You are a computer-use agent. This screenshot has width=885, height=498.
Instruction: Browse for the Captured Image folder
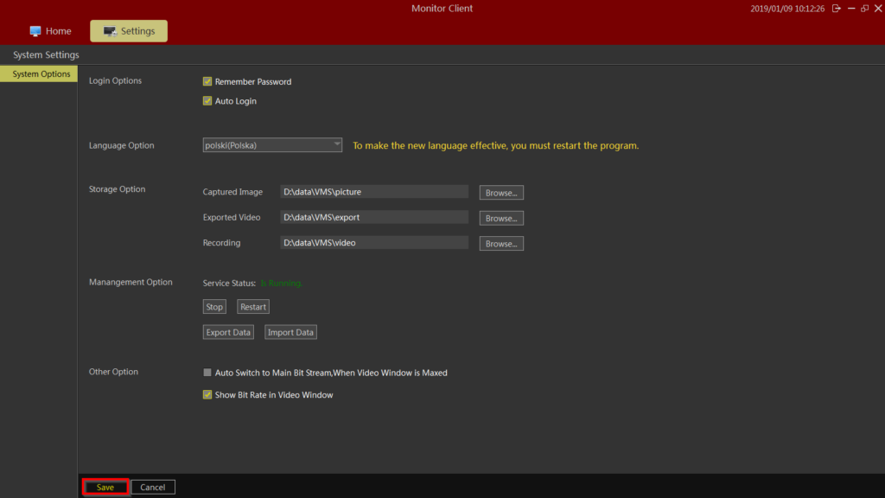coord(501,193)
